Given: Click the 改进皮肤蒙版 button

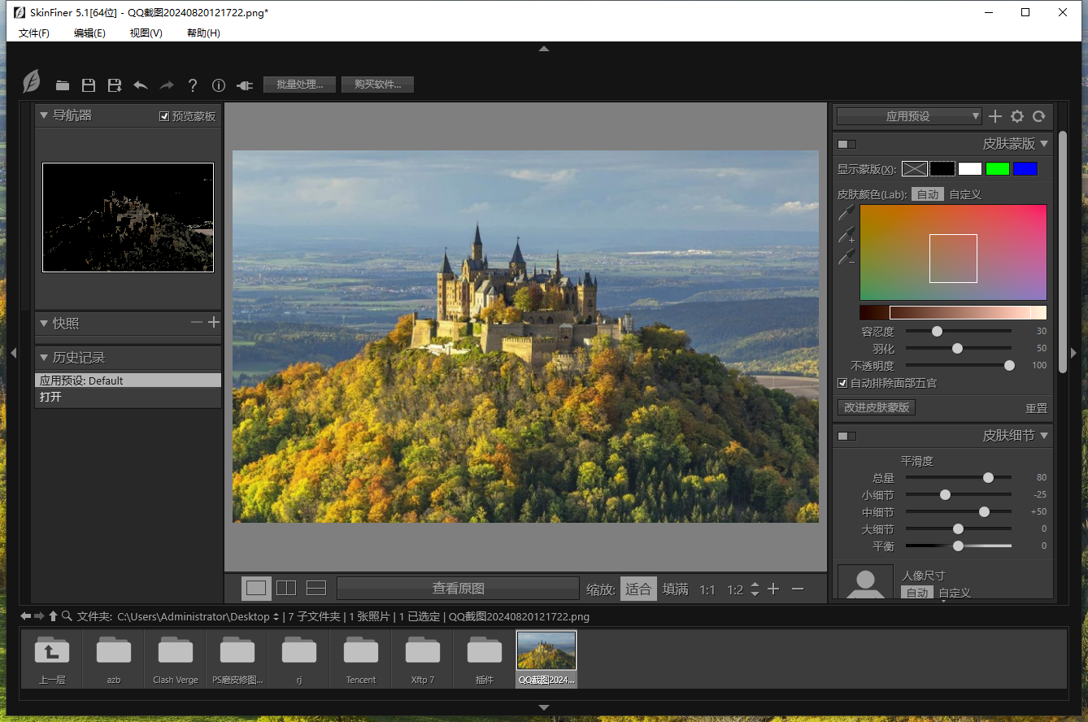Looking at the screenshot, I should pos(877,407).
